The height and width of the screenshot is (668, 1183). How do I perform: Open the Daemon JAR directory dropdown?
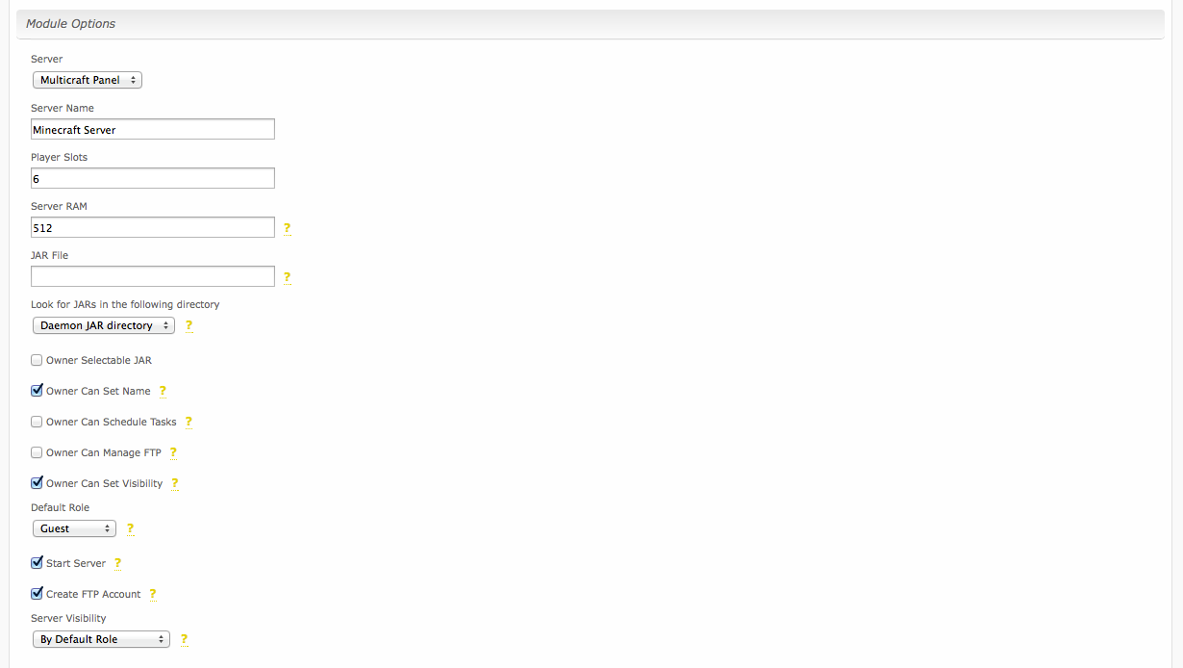click(104, 326)
